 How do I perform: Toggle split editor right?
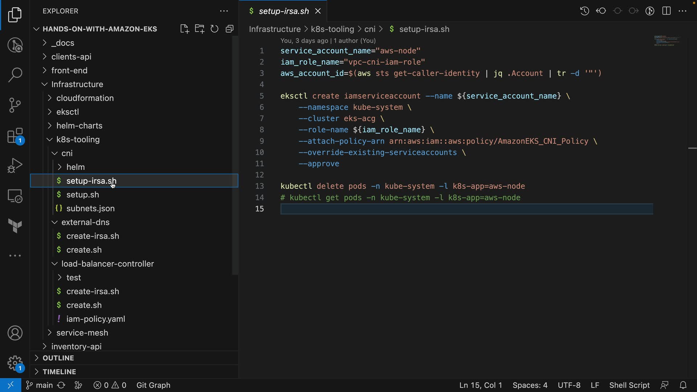pyautogui.click(x=666, y=11)
